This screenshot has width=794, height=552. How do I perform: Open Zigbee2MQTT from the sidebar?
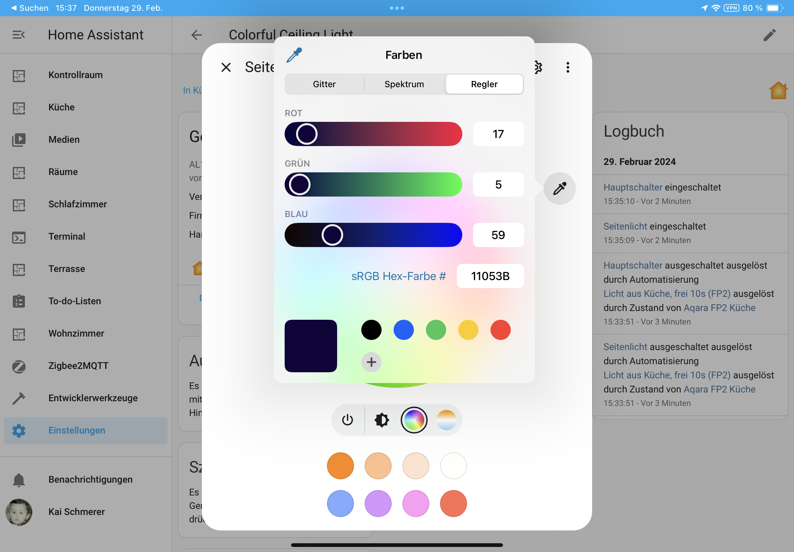[78, 366]
